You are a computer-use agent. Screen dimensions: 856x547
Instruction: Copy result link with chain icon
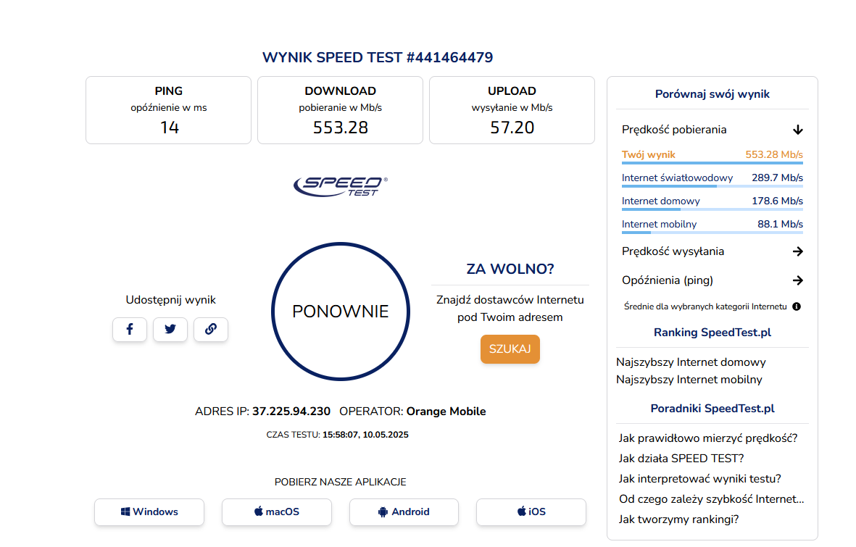point(211,329)
